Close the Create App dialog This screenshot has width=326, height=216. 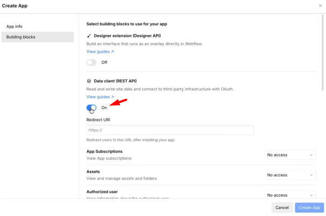pyautogui.click(x=321, y=6)
